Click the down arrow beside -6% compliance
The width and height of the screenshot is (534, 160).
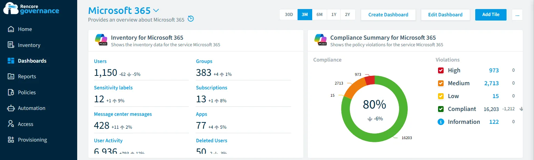(370, 119)
